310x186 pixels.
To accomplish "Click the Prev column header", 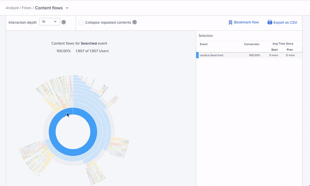I will pyautogui.click(x=290, y=49).
